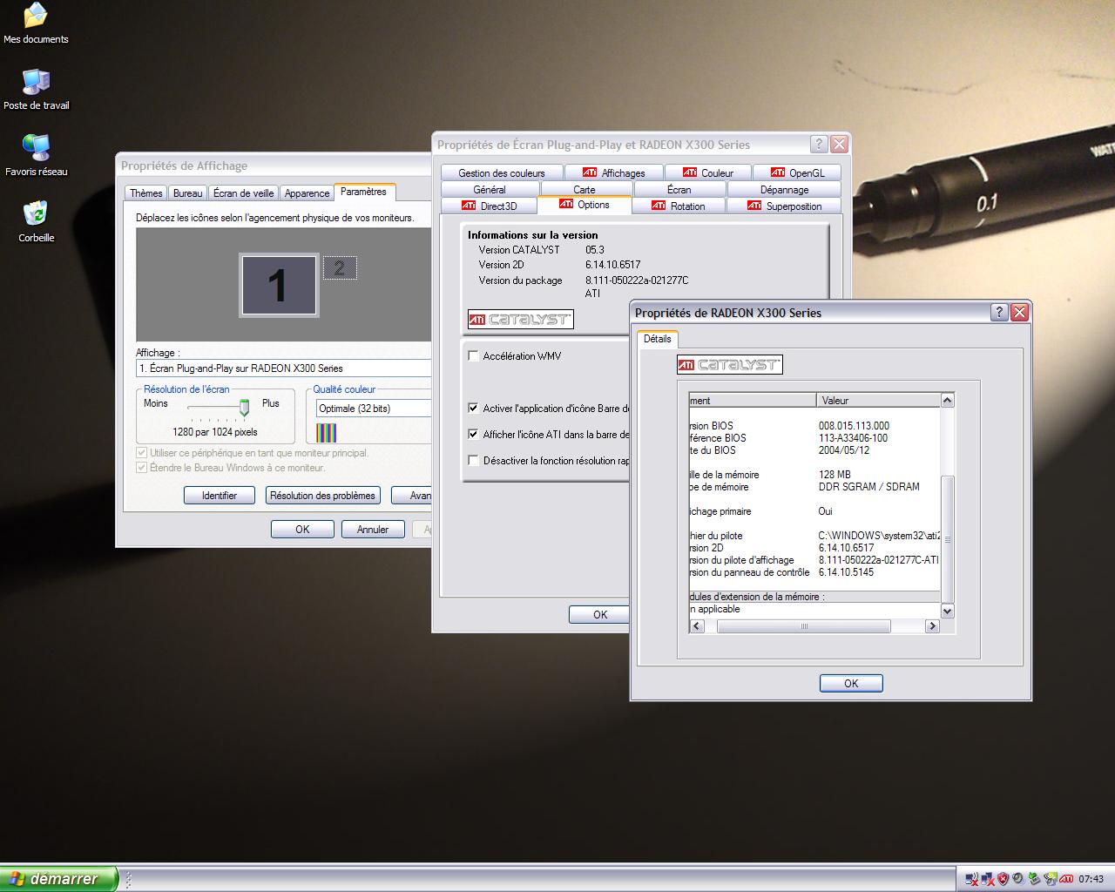Select monitor 2 in the display arrangement
The height and width of the screenshot is (892, 1115).
[x=340, y=268]
